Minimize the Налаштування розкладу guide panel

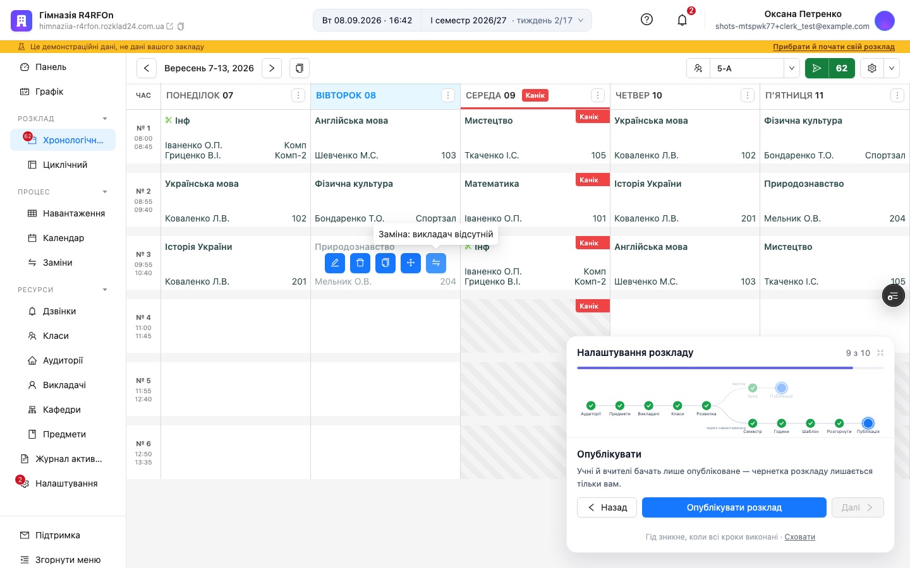click(880, 353)
